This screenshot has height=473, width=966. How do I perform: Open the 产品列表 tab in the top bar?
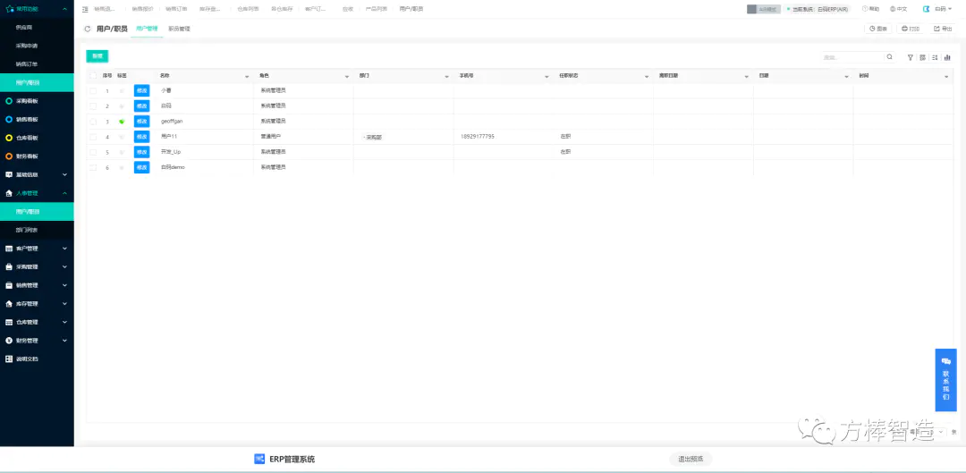(377, 9)
